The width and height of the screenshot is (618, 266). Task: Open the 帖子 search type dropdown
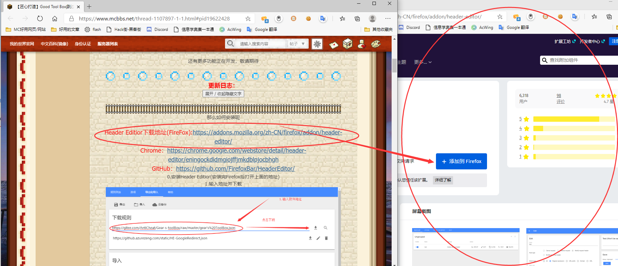tap(297, 44)
